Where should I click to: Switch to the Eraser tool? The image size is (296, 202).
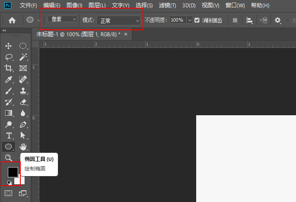click(x=23, y=102)
